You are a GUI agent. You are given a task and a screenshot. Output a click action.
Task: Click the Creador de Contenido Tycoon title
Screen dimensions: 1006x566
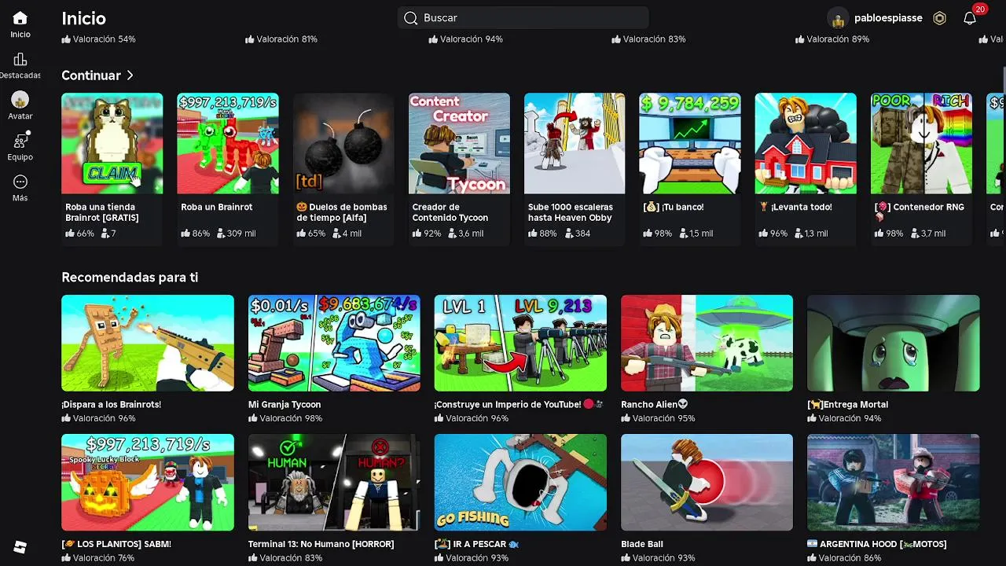pyautogui.click(x=450, y=212)
